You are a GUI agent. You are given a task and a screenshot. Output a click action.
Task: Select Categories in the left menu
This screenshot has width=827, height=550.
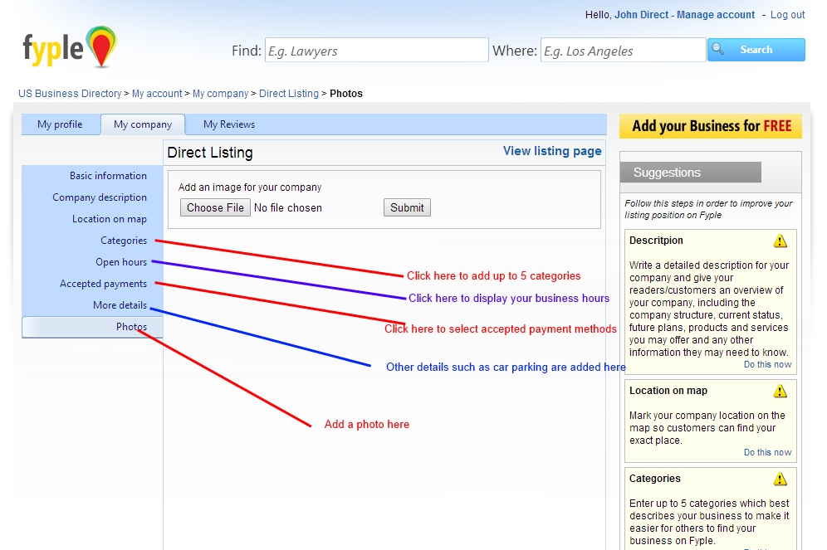point(124,241)
